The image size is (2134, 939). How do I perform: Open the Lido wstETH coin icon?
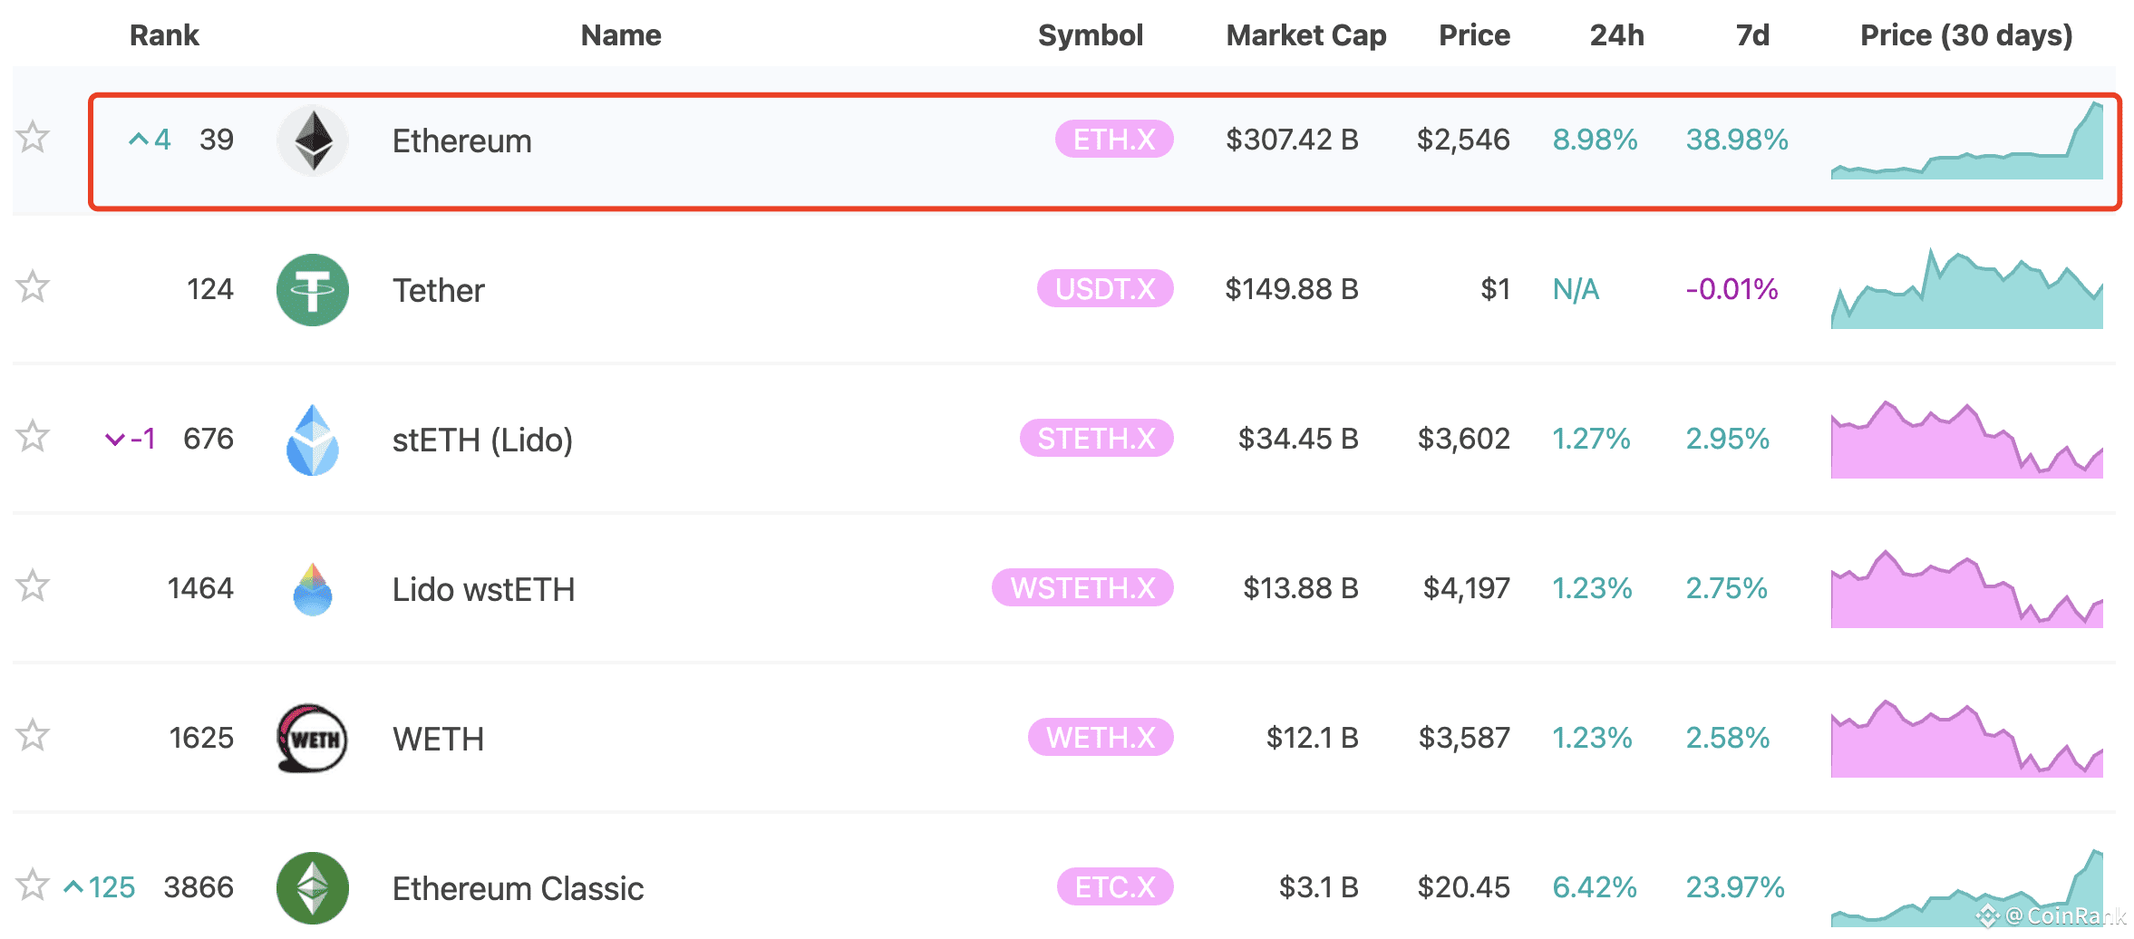point(313,589)
